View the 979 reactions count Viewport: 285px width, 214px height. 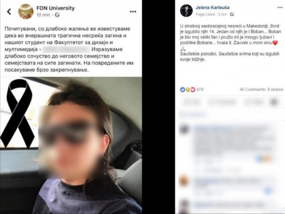(200, 90)
